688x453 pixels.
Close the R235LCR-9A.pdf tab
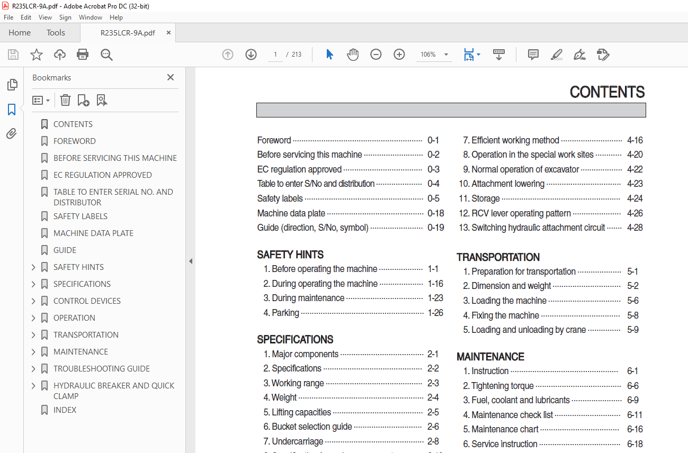tap(168, 33)
